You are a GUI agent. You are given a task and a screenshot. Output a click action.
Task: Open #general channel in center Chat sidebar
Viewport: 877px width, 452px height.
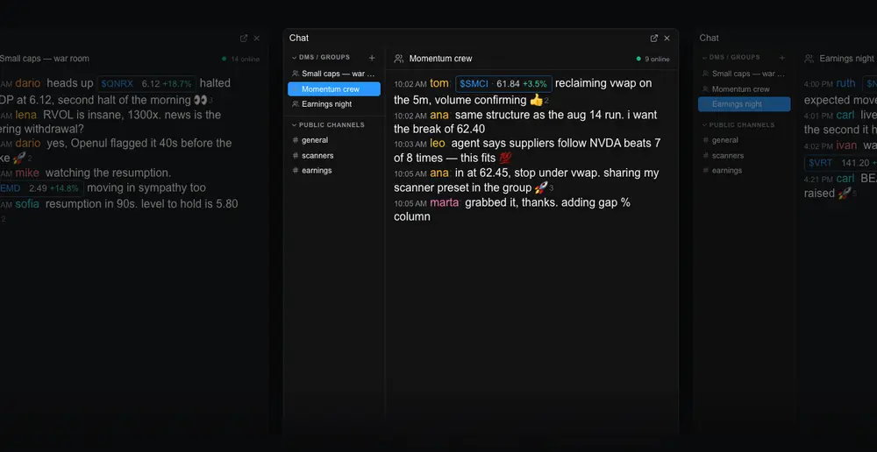334,140
